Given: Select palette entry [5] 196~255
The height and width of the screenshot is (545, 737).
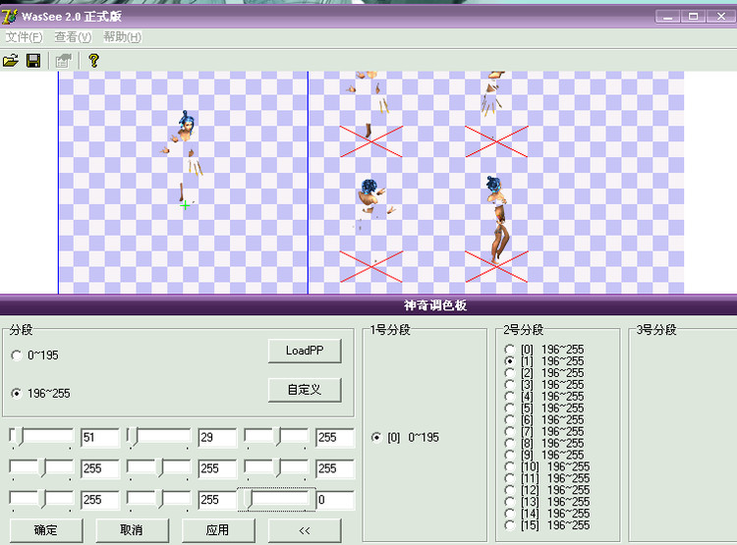Looking at the screenshot, I should tap(509, 409).
